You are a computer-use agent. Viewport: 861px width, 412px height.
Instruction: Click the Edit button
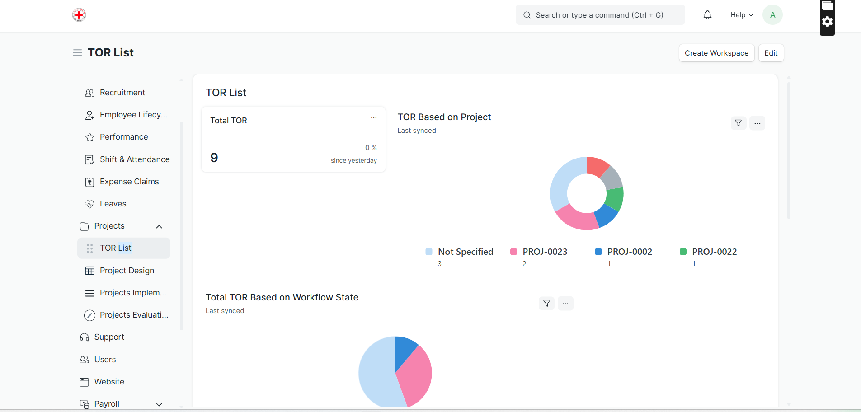pyautogui.click(x=771, y=53)
